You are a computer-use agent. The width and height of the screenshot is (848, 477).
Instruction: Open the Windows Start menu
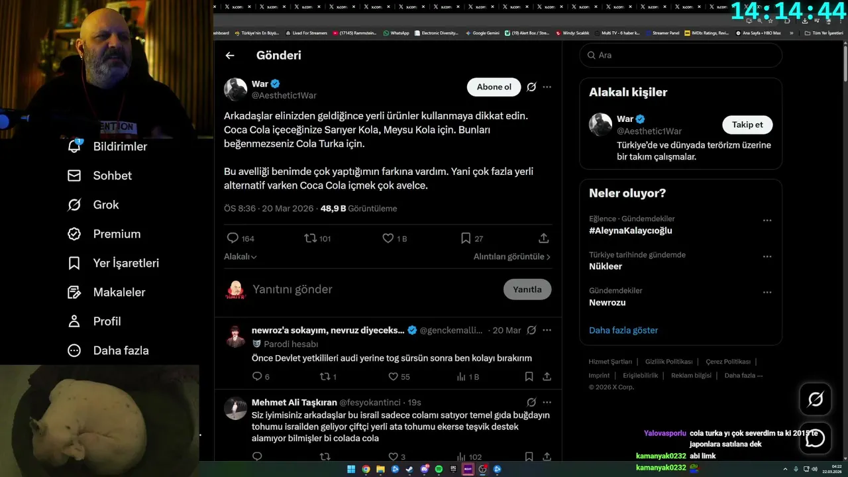tap(351, 469)
